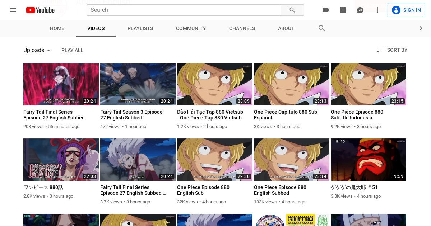The height and width of the screenshot is (226, 431).
Task: Open Fairy Tail Final Series thumbnail, 55 minutes ago
Action: point(61,84)
